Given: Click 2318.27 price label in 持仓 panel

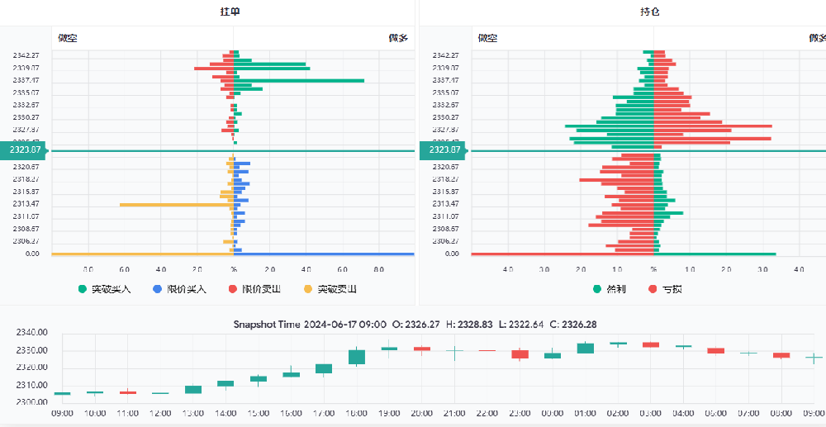Looking at the screenshot, I should pos(446,179).
